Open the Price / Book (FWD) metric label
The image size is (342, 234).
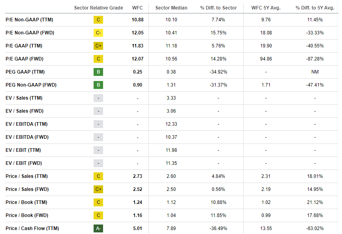point(26,215)
